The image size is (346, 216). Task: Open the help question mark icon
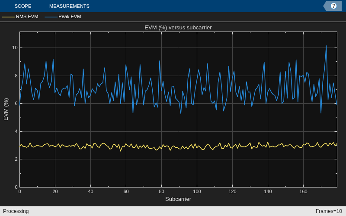coord(333,6)
